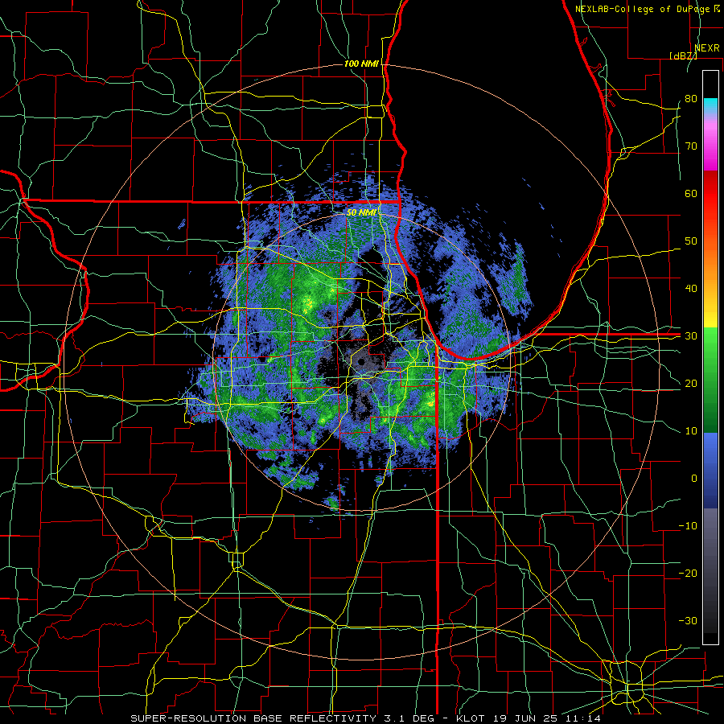The width and height of the screenshot is (724, 724).
Task: Click the 0 value on dBZ scale
Action: pos(694,479)
